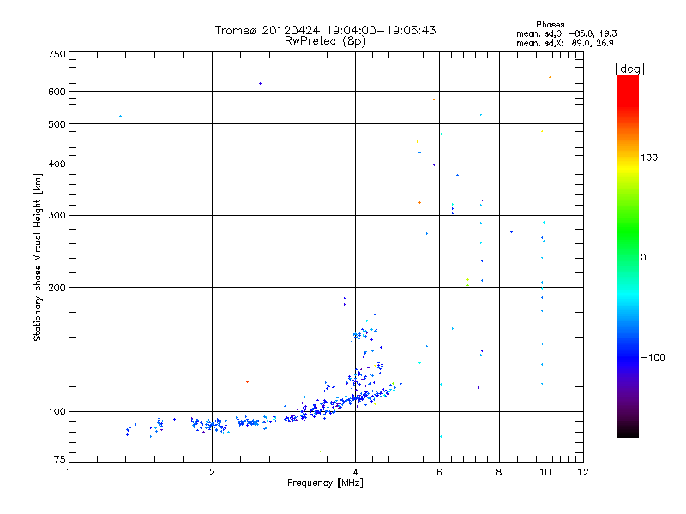Click the x-axis tick label 4
The image size is (686, 514).
click(x=355, y=472)
